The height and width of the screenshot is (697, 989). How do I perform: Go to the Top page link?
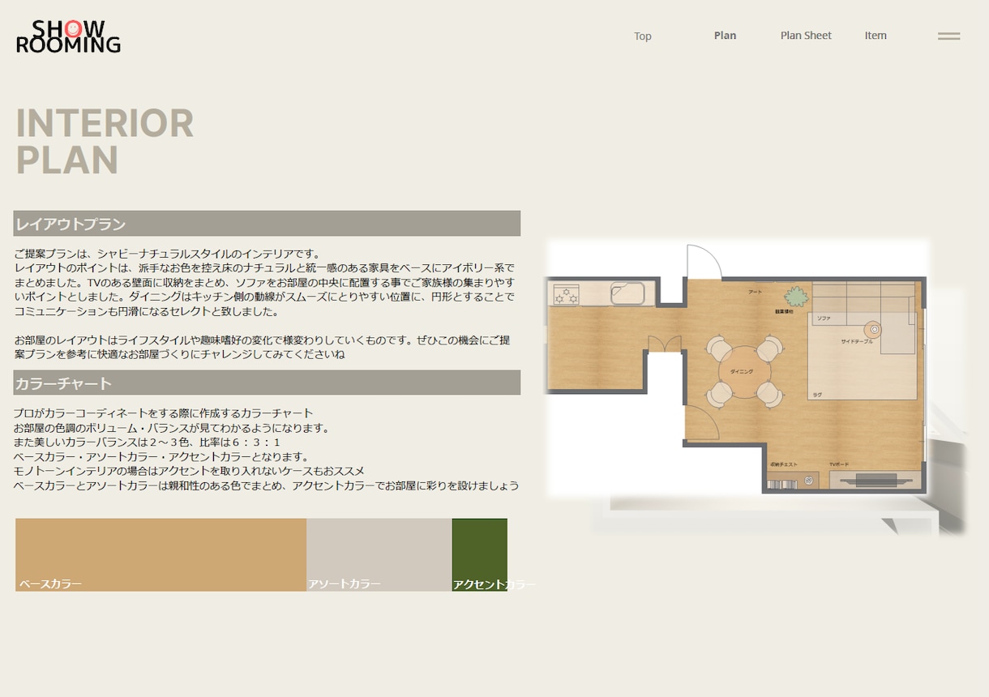643,36
